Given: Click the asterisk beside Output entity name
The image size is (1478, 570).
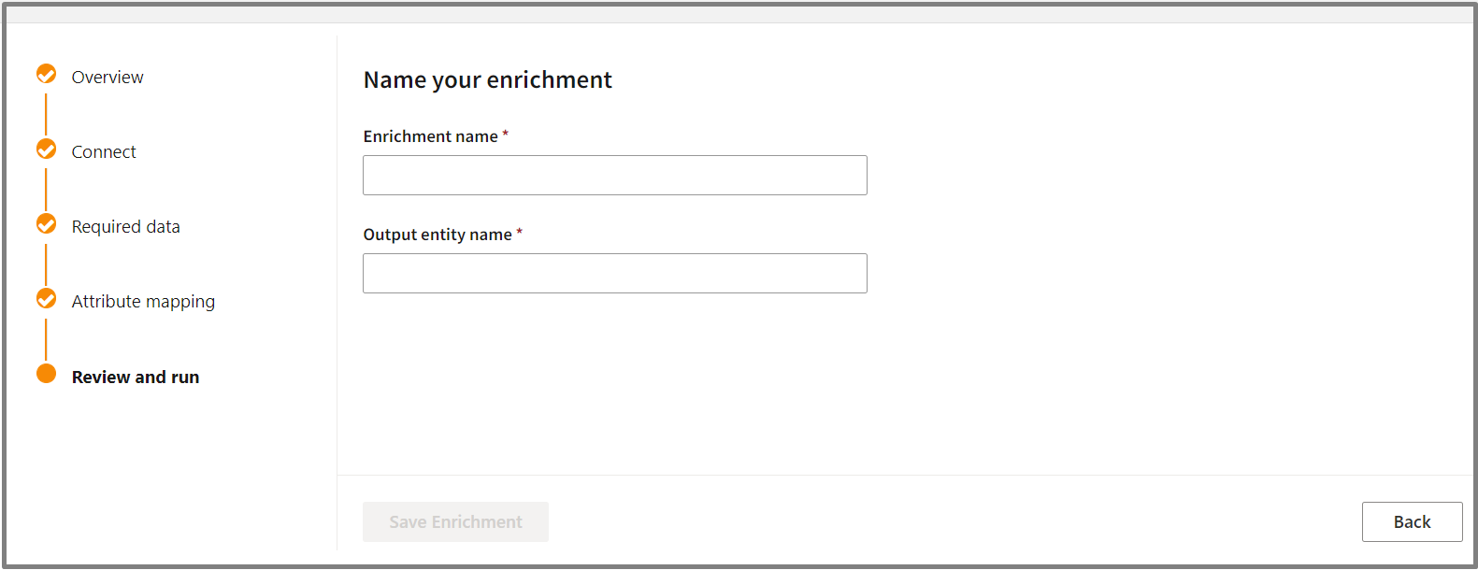Looking at the screenshot, I should [520, 233].
